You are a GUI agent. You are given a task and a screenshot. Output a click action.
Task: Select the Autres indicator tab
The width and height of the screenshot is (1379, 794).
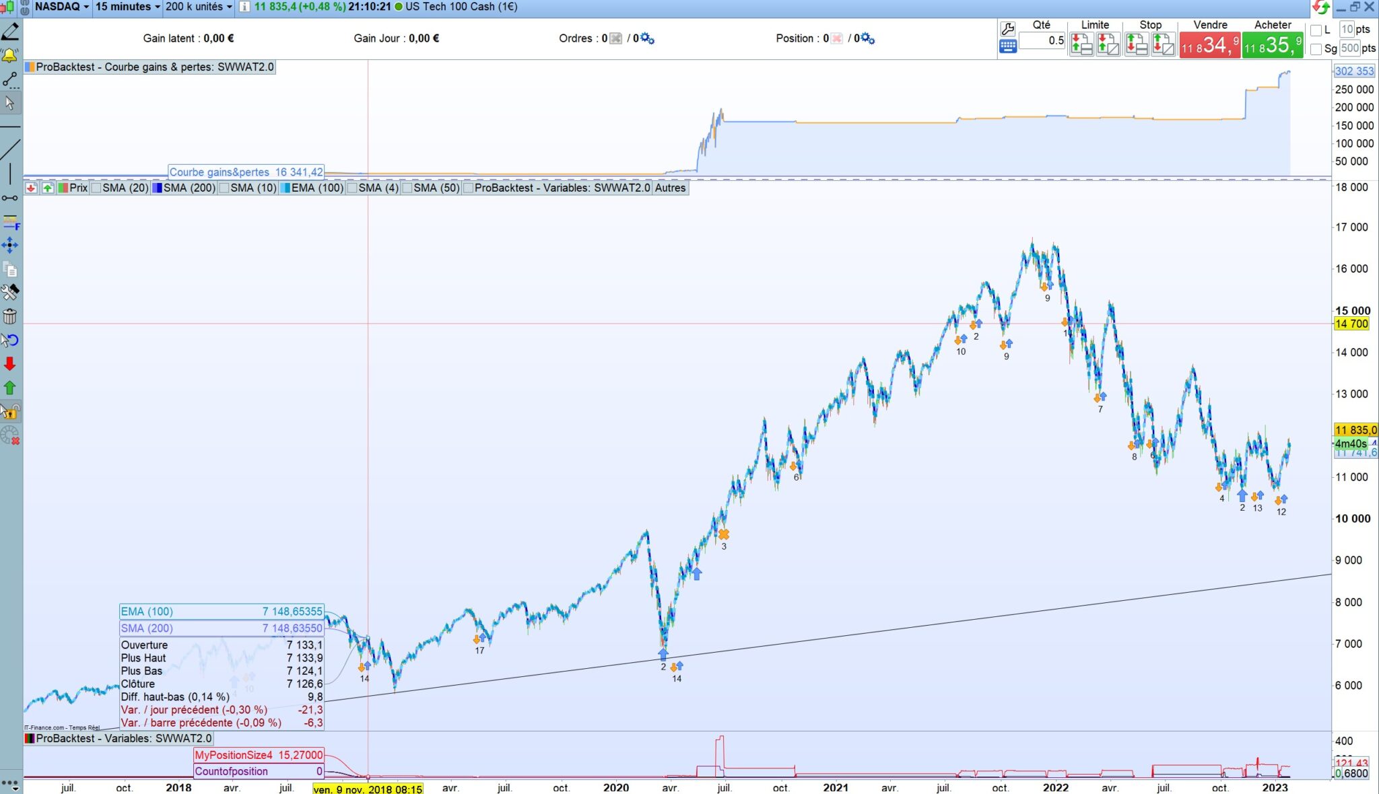click(x=670, y=188)
